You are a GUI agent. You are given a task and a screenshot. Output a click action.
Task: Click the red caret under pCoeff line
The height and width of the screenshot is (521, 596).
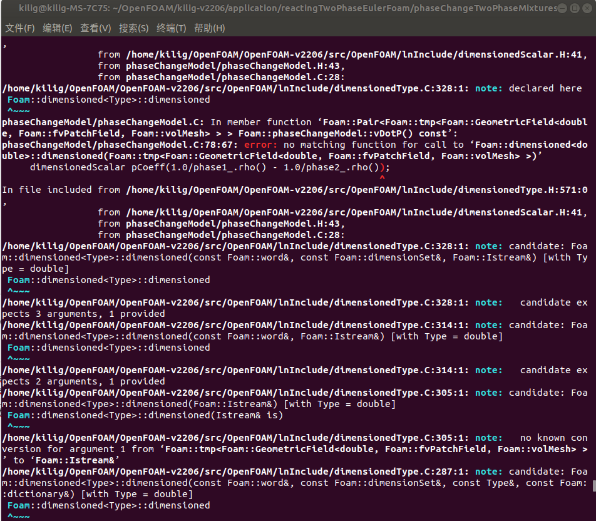382,178
